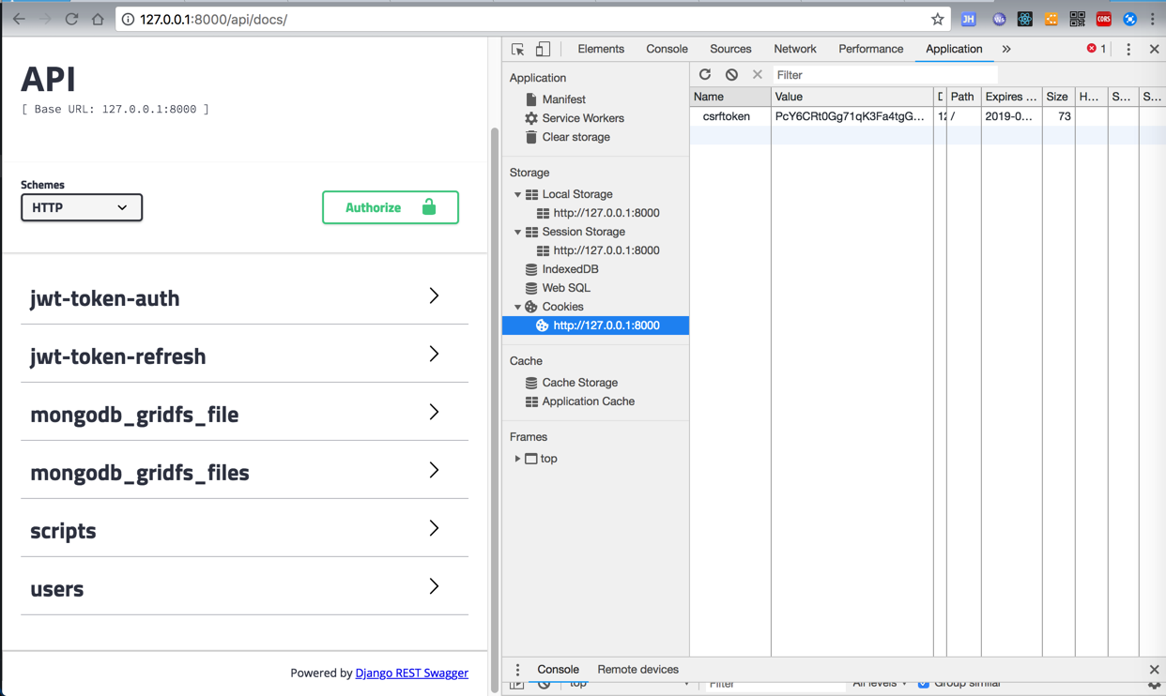Close the bottom console drawer

1154,670
